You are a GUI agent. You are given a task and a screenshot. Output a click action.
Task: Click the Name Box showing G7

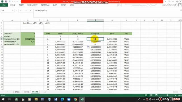pyautogui.click(x=6, y=11)
